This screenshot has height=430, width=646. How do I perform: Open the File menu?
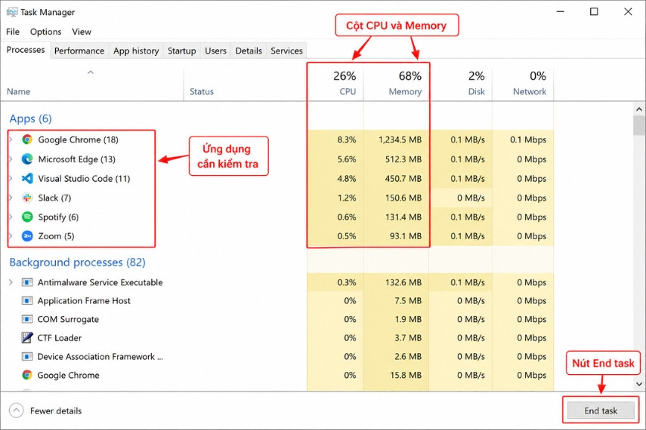tap(13, 32)
